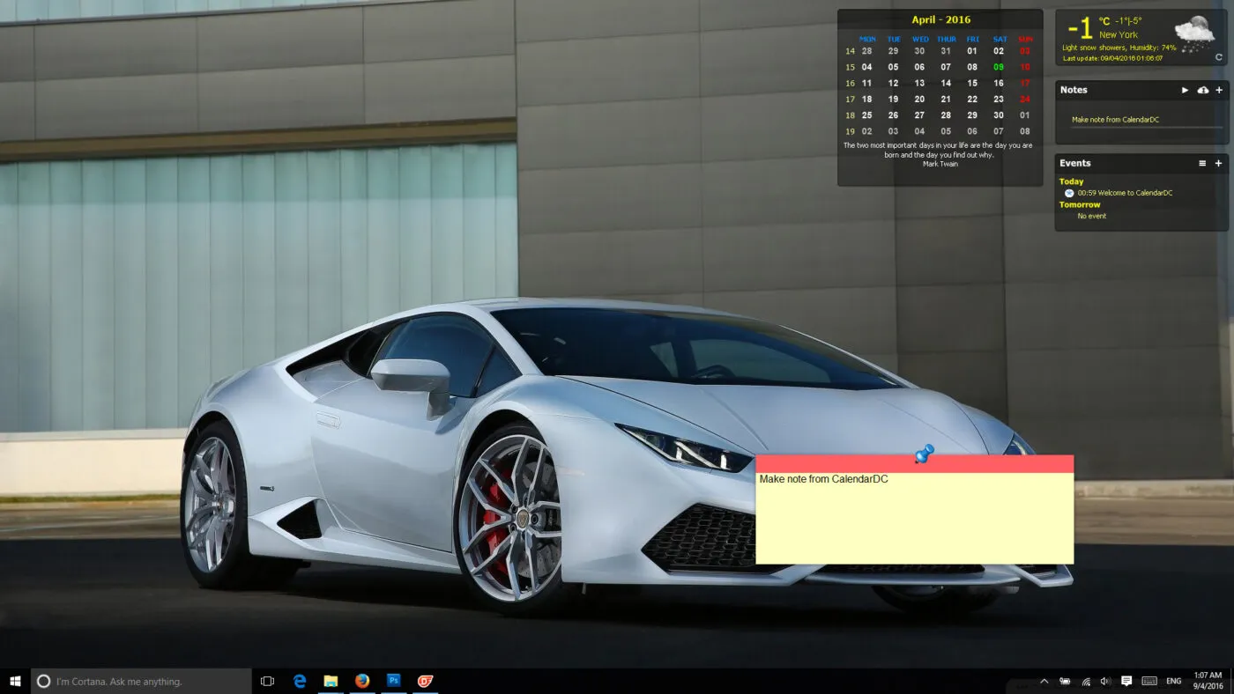Click the blue pushpin on sticky note

point(923,454)
